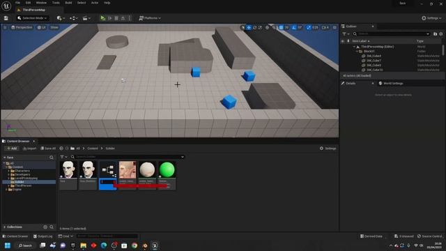Expand the Characters folder in the tree
Screen dimensions: 446x251
[x=9, y=171]
